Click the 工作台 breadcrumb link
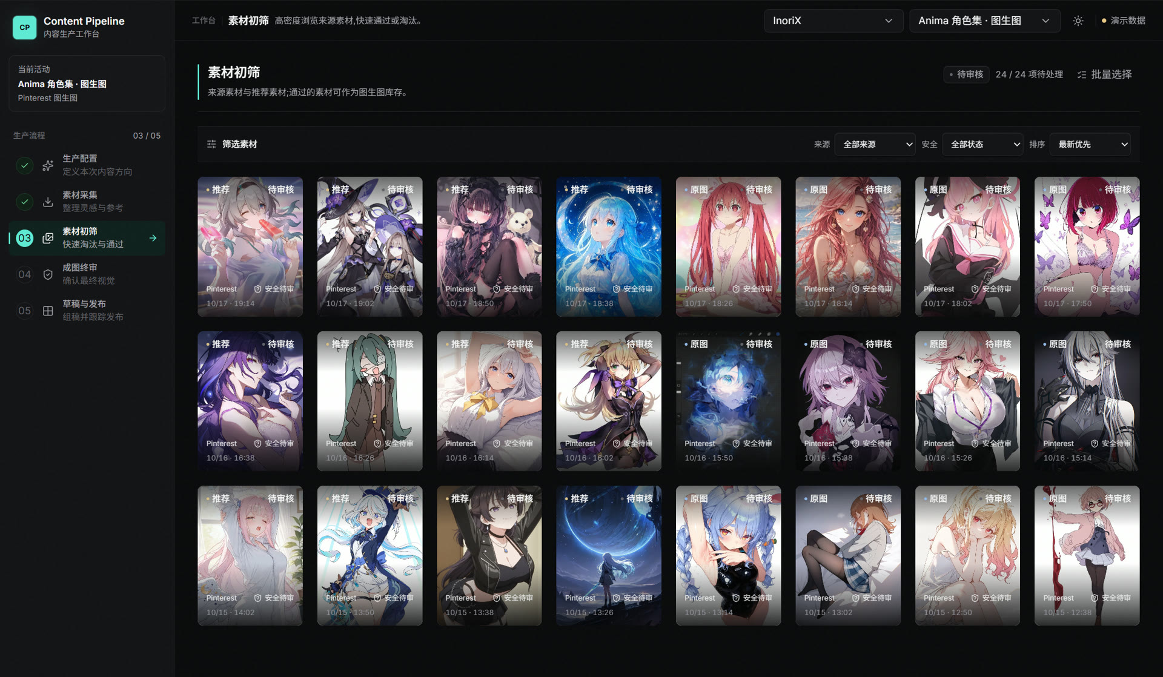This screenshot has width=1163, height=677. pyautogui.click(x=204, y=21)
